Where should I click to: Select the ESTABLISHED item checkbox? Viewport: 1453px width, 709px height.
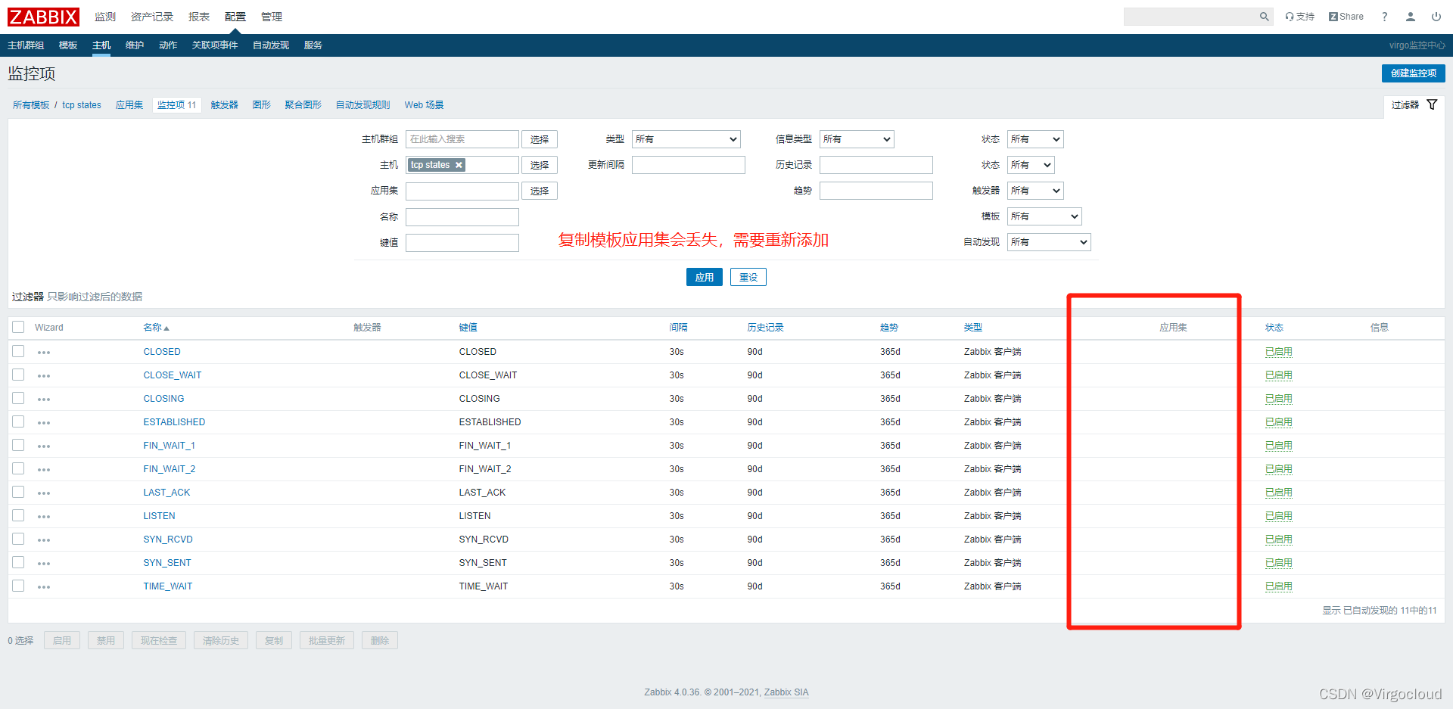[18, 421]
